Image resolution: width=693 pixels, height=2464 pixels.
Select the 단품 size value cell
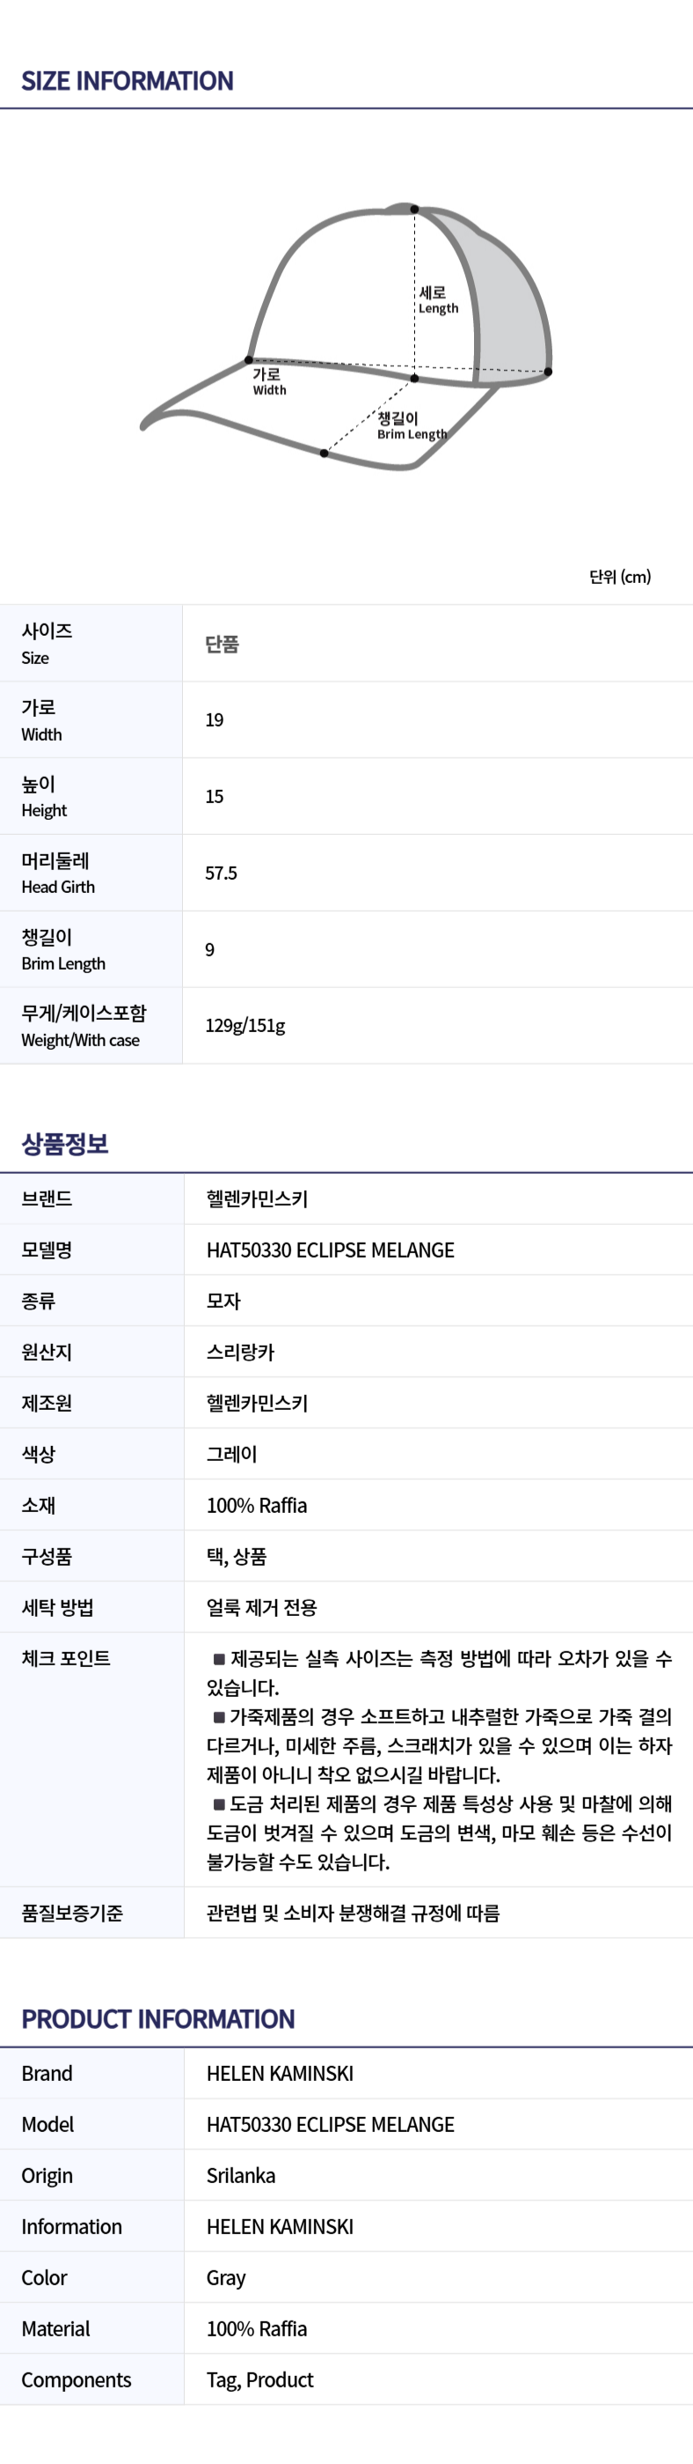coord(222,644)
